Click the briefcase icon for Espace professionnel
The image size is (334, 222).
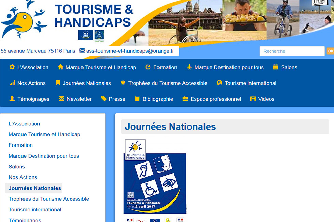click(185, 99)
